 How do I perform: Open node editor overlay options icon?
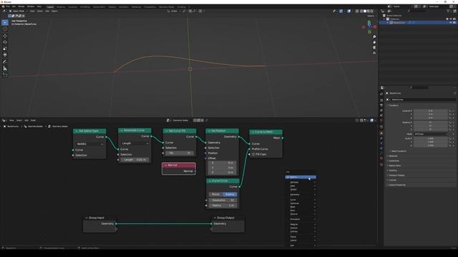click(372, 121)
